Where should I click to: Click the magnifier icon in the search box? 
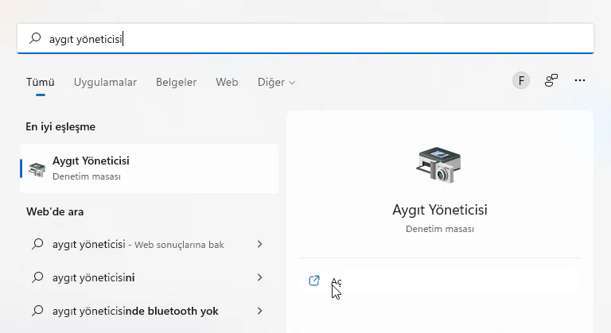(x=35, y=38)
